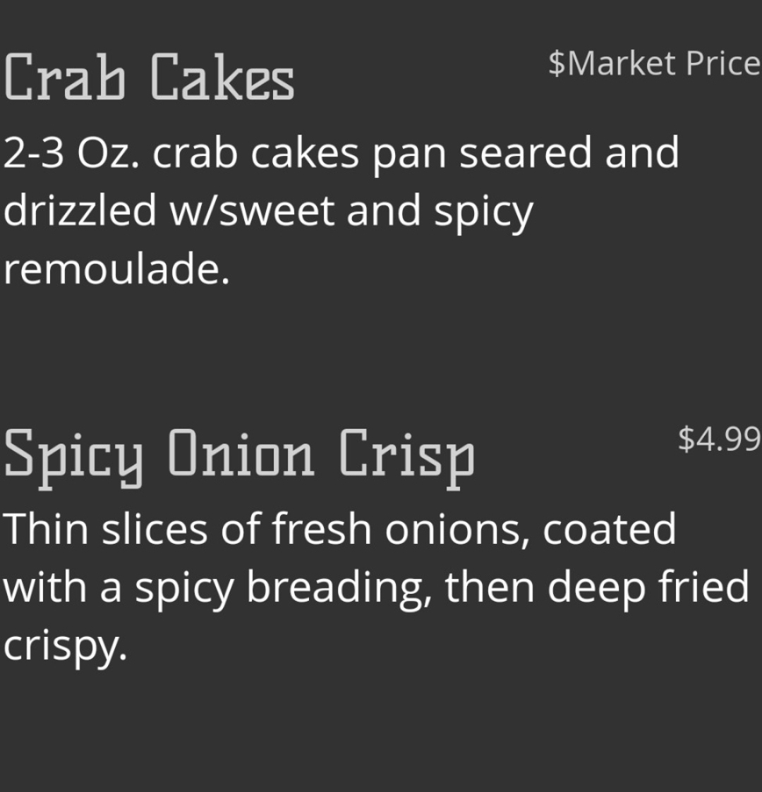
Task: Click the word "remoulade" in the description
Action: [x=116, y=269]
